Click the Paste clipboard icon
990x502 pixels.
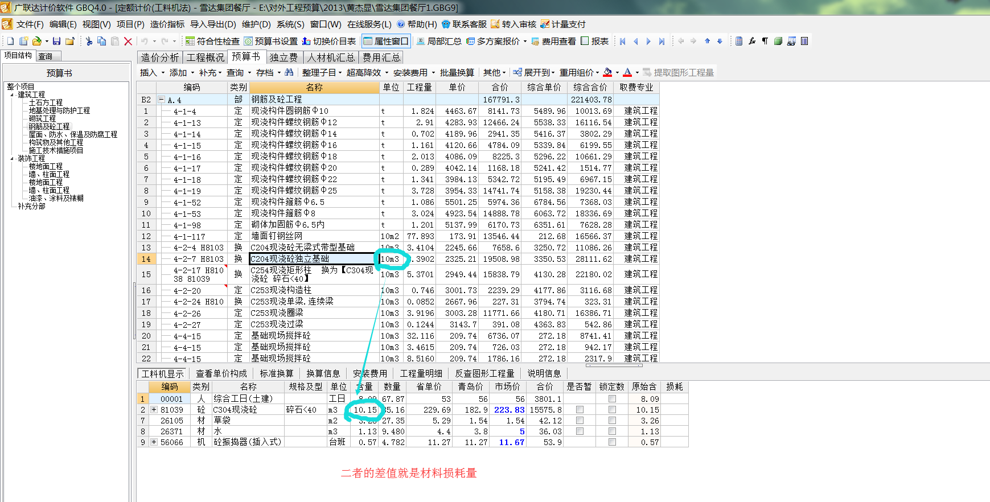[x=115, y=41]
